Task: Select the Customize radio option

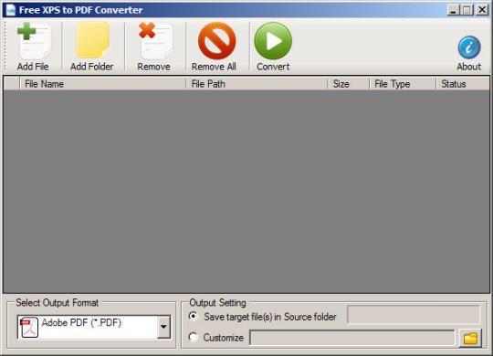Action: coord(193,337)
